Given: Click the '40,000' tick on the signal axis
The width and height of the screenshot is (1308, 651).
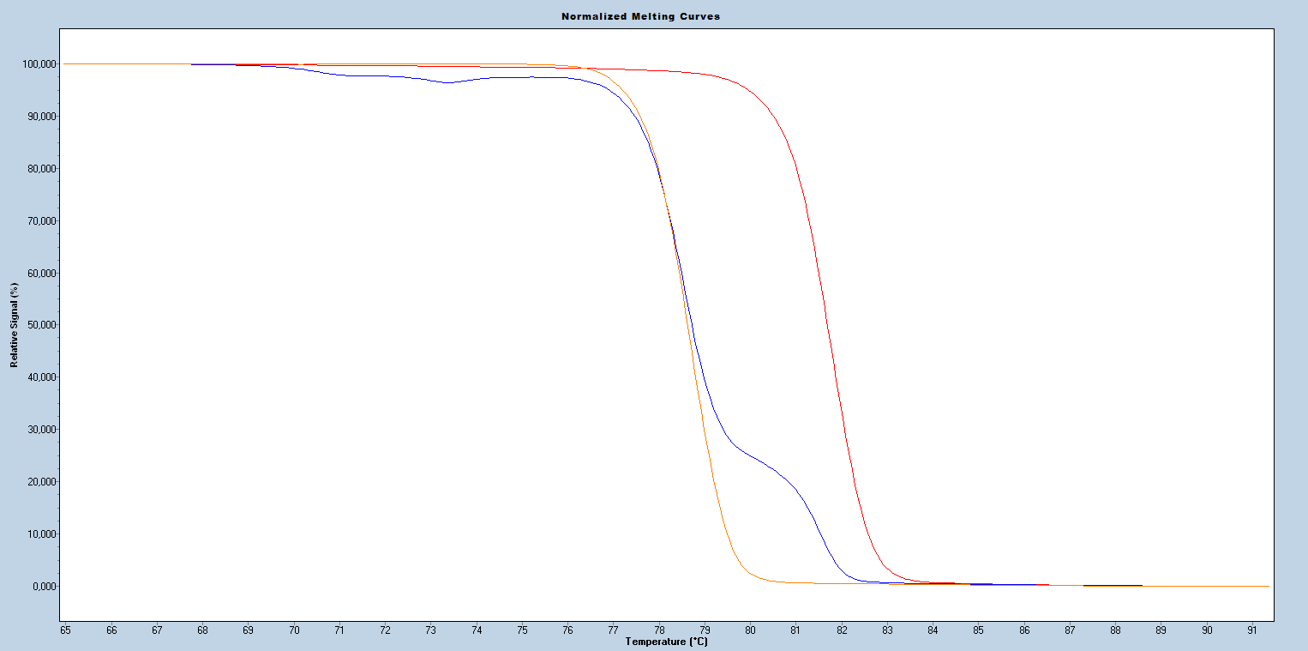Looking at the screenshot, I should [x=41, y=377].
